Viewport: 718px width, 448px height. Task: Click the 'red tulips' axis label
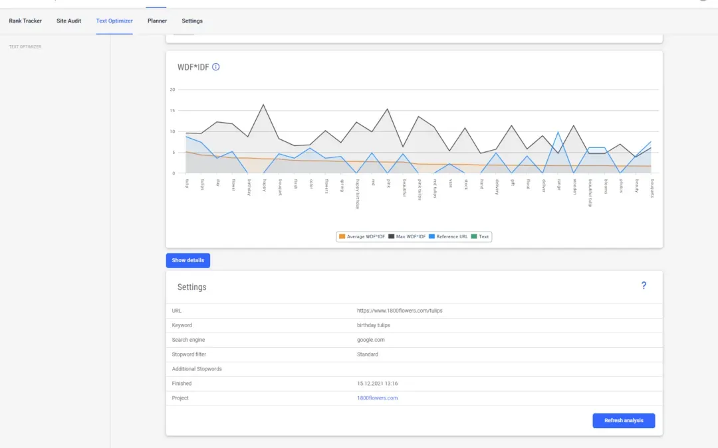[x=435, y=188]
